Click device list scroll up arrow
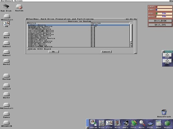This screenshot has height=129, width=173. pos(131,43)
